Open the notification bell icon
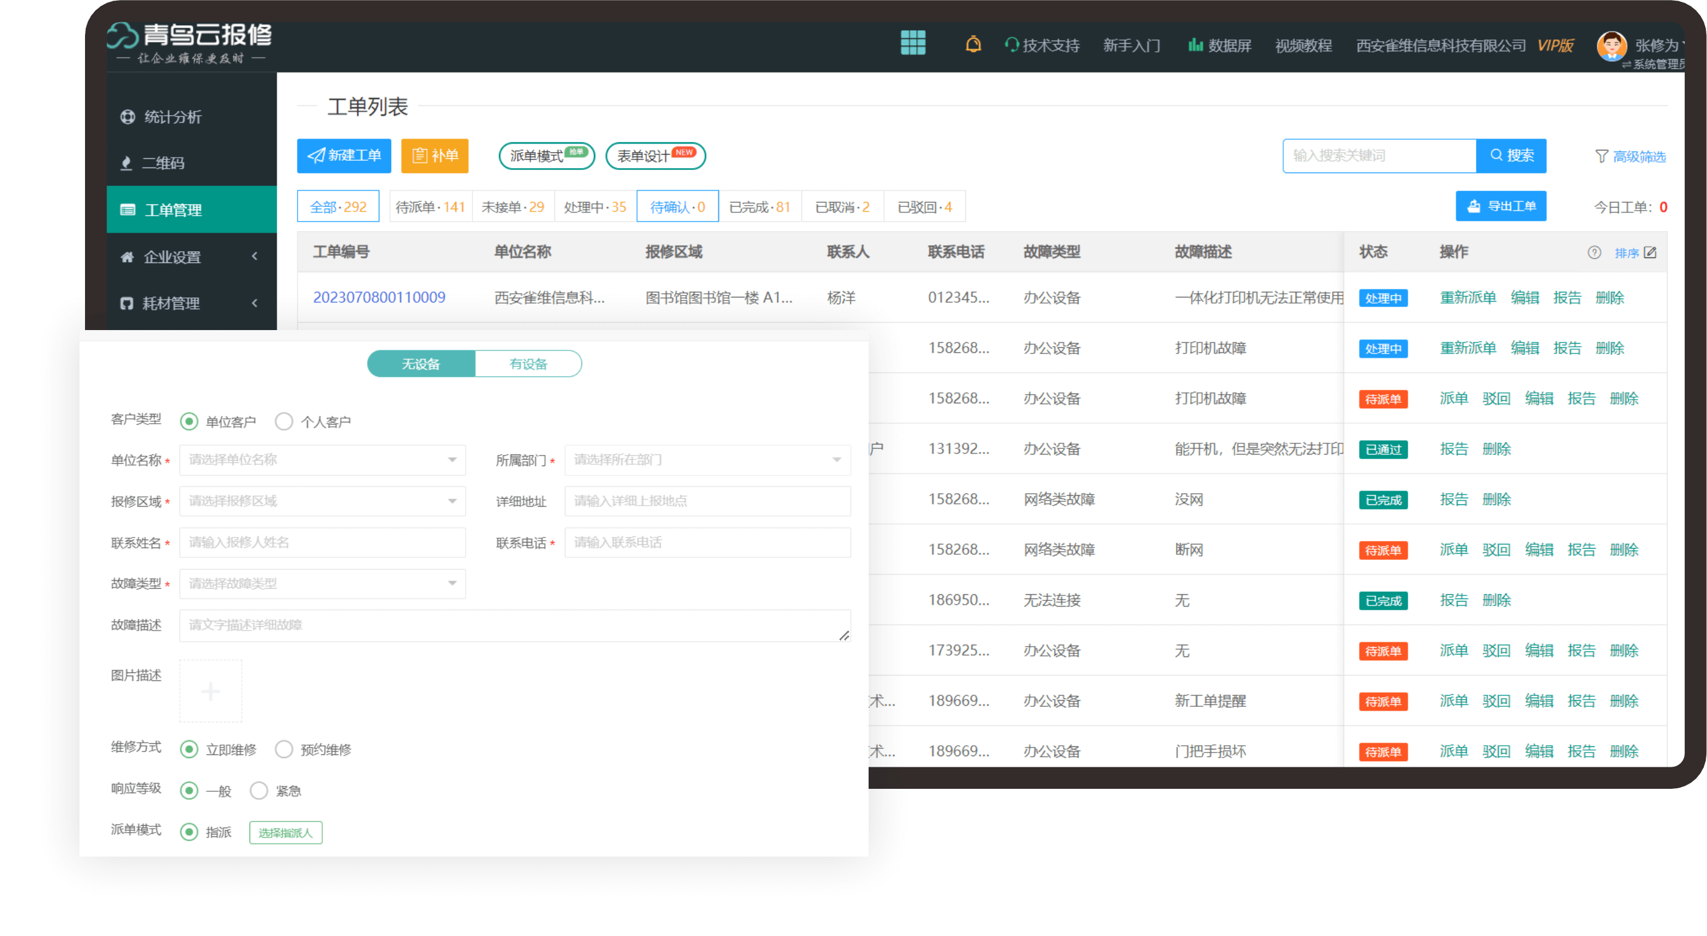Image resolution: width=1707 pixels, height=936 pixels. click(973, 44)
